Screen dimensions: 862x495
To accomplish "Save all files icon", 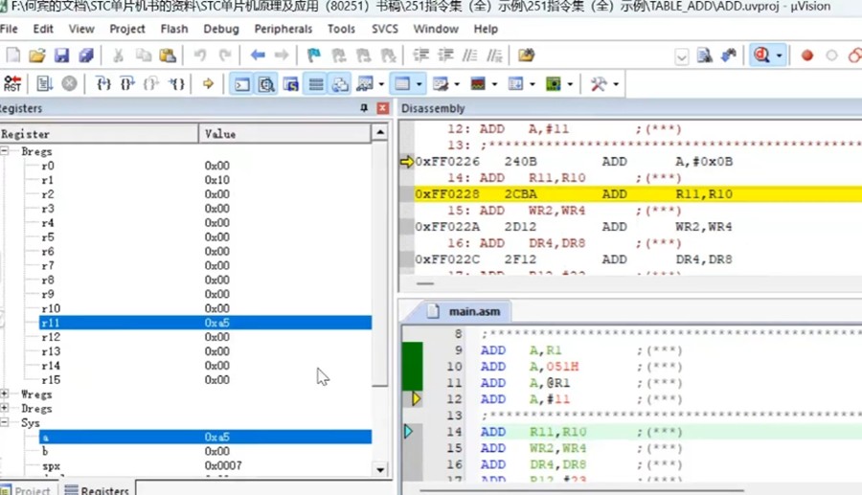I will (x=86, y=56).
